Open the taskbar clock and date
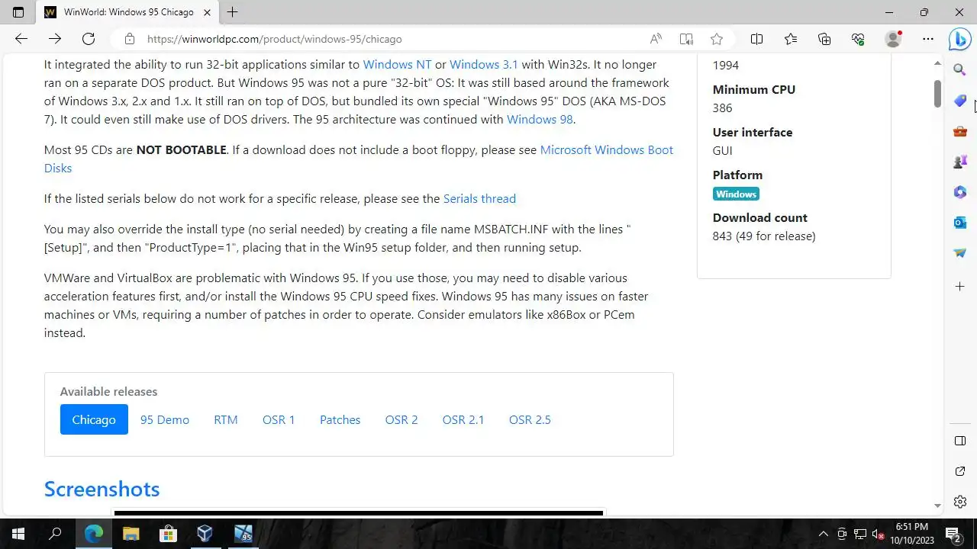This screenshot has width=977, height=549. [x=912, y=534]
